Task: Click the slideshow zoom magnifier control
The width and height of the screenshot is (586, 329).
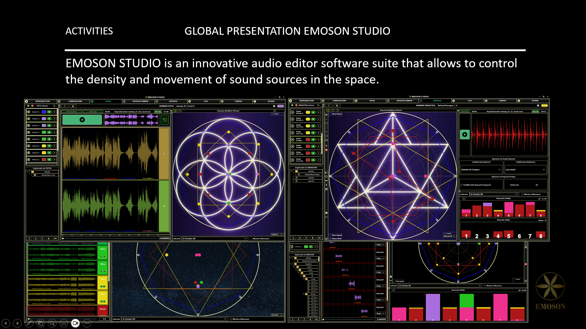Action: click(x=52, y=323)
